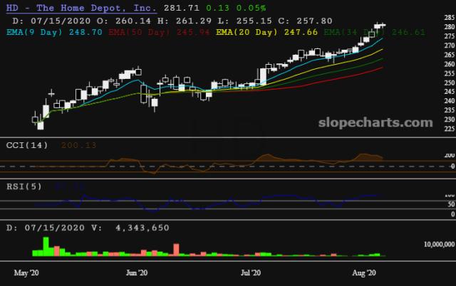Select the May '20 date axis label
Viewport: 456px width, 286px height.
tap(25, 272)
